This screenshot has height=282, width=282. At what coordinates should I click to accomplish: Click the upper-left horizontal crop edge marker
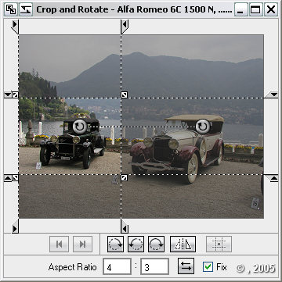click(8, 95)
